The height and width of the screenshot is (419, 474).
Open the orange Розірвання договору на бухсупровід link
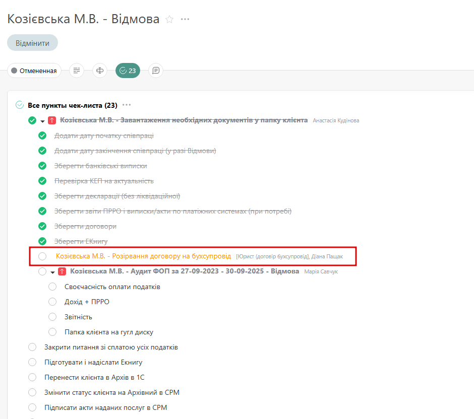143,256
